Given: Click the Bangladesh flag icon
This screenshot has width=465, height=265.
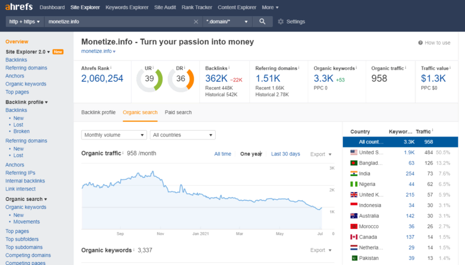Looking at the screenshot, I should pyautogui.click(x=354, y=163).
